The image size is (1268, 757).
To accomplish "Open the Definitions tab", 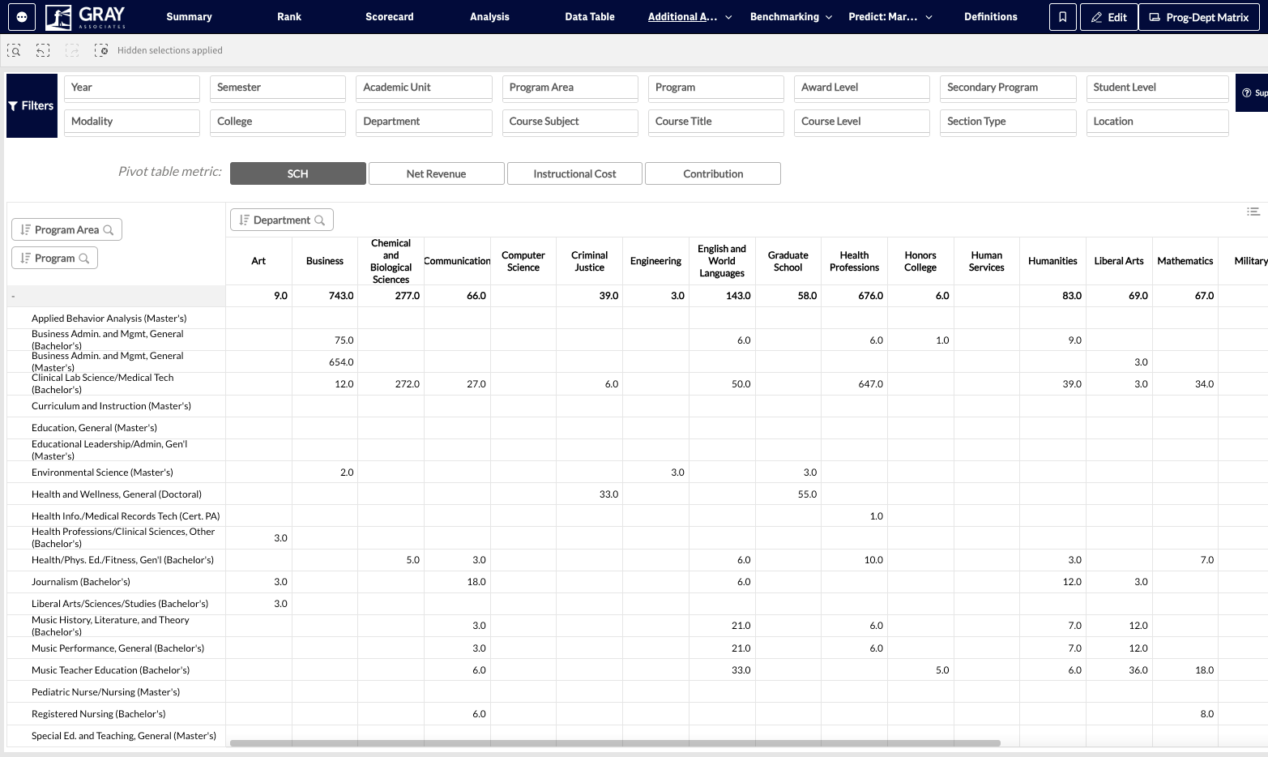I will (991, 17).
